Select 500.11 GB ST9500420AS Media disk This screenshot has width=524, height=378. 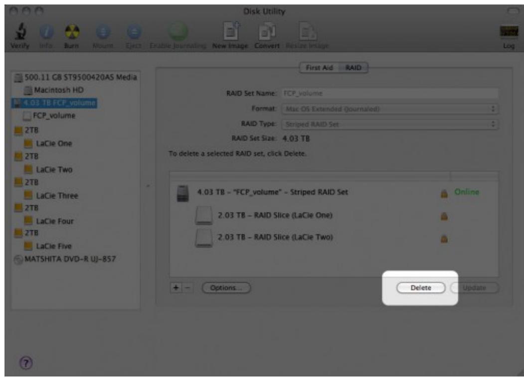(75, 78)
